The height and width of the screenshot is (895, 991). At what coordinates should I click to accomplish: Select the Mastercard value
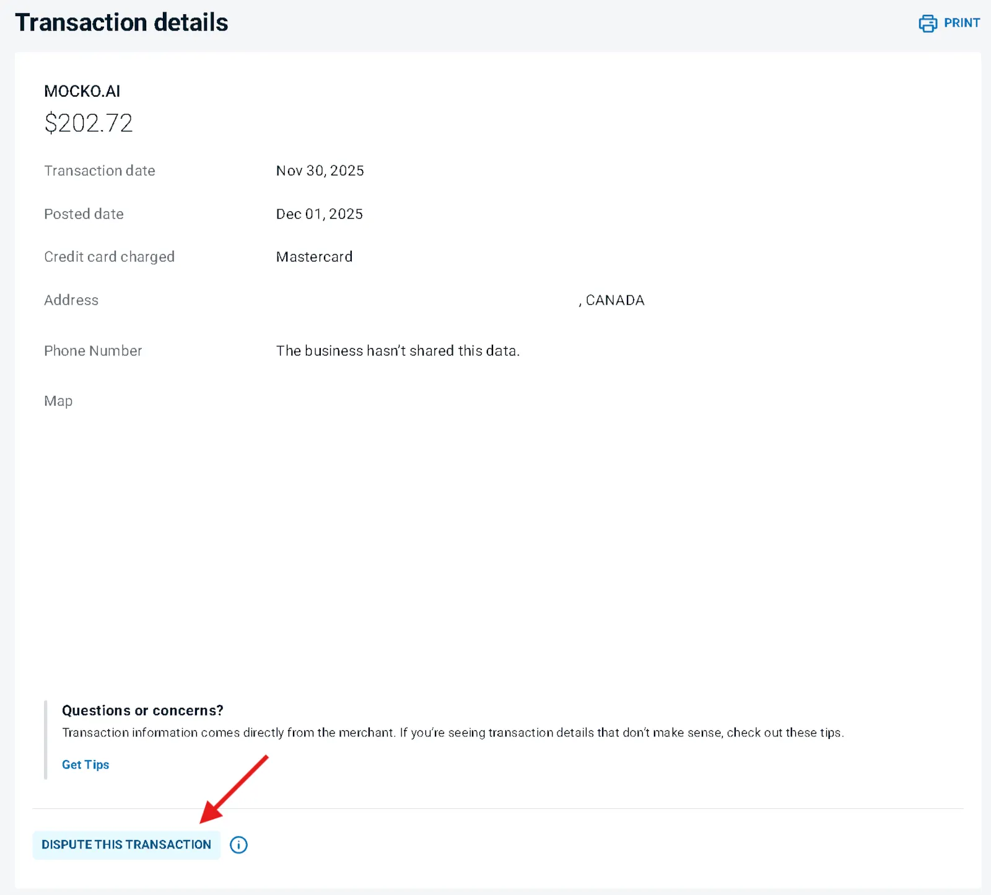coord(315,257)
